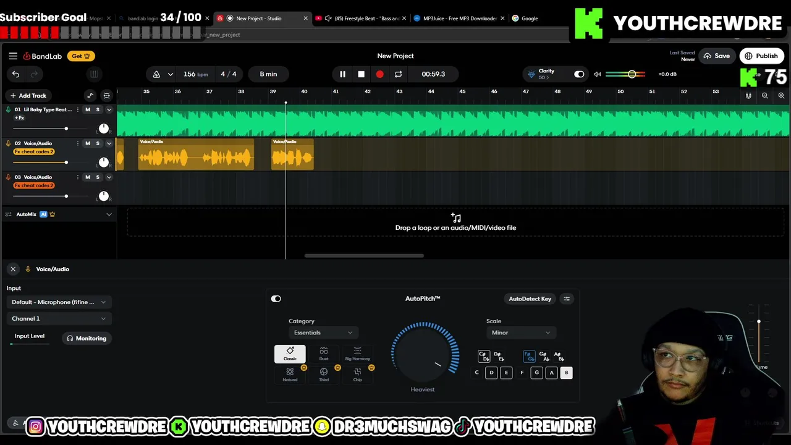
Task: Click the track height resize icon beside Add Track
Action: click(x=106, y=95)
